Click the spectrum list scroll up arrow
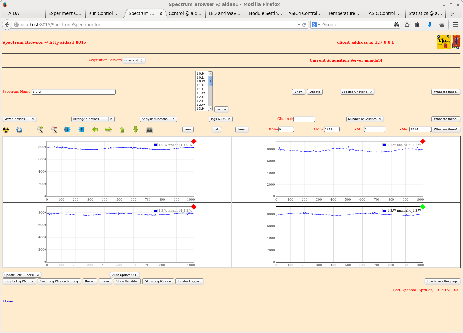The height and width of the screenshot is (333, 463). click(x=211, y=74)
